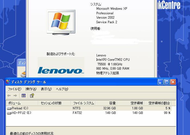This screenshot has height=135, width=190.
Task: Click the FAT32 file system cell
Action: click(x=77, y=113)
